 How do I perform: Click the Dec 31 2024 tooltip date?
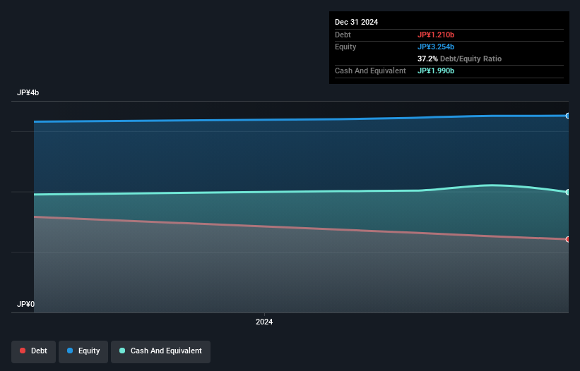pyautogui.click(x=356, y=22)
